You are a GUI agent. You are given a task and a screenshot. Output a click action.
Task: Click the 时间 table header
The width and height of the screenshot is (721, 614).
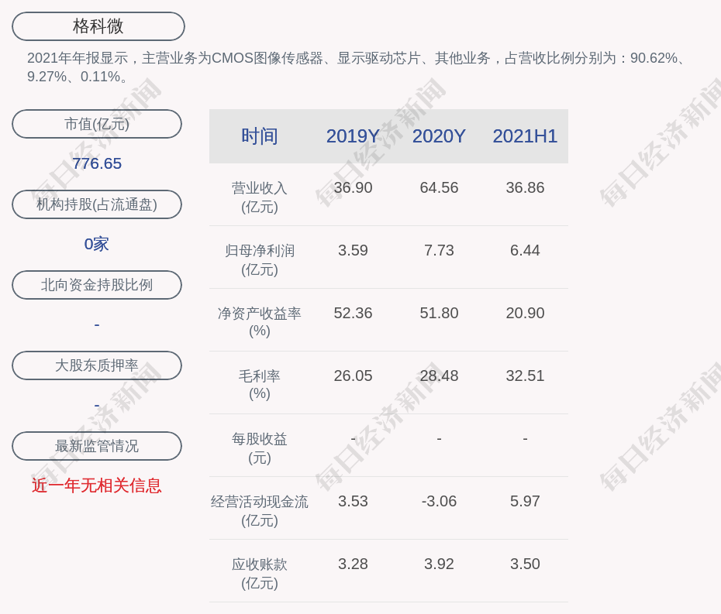260,136
